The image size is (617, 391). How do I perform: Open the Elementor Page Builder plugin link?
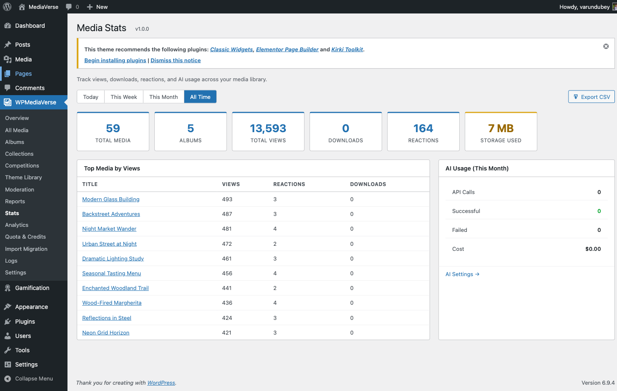(x=287, y=49)
